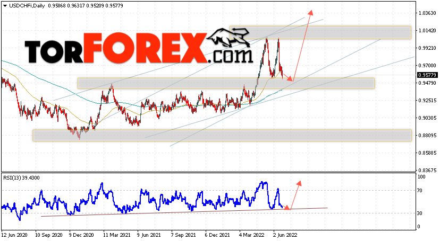Click the RSI scale value 30
This screenshot has width=440, height=241.
click(420, 213)
